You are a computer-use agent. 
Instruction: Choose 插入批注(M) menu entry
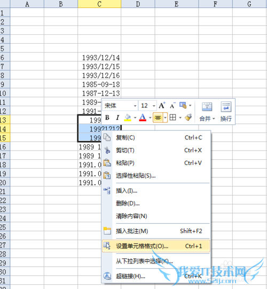click(x=156, y=231)
